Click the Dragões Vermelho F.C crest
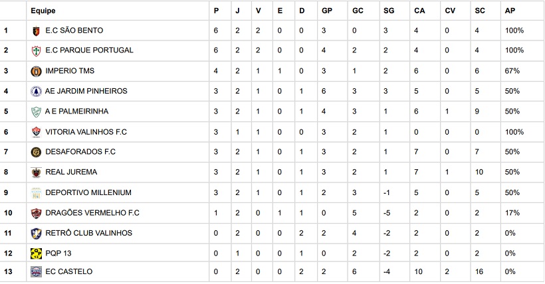Screen dimensions: 545x284 click(36, 213)
